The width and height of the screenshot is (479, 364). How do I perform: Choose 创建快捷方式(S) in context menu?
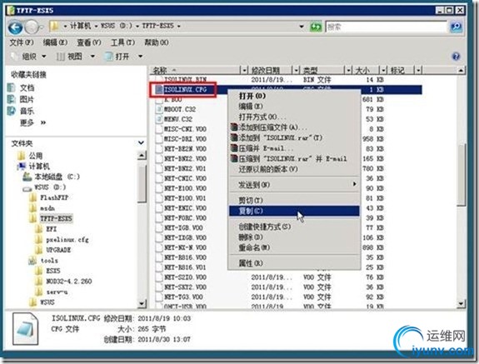[294, 227]
